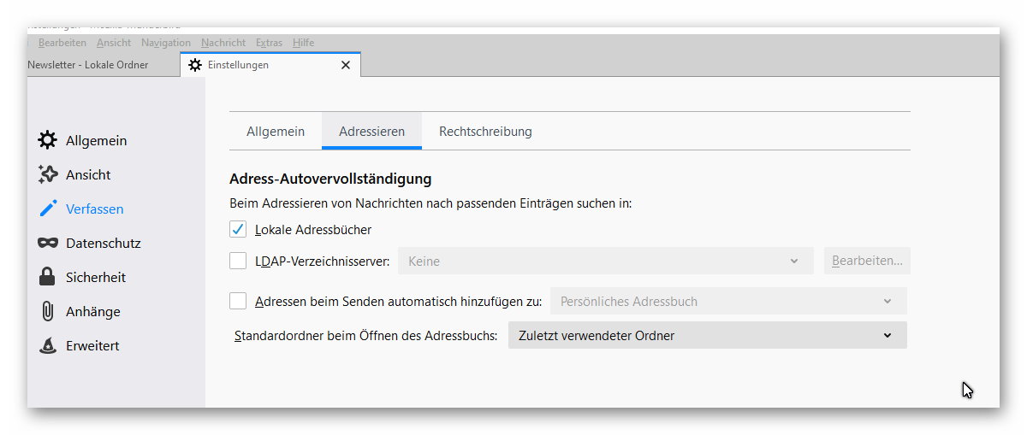1027x435 pixels.
Task: Click the Verfassen pencil icon
Action: [x=48, y=209]
